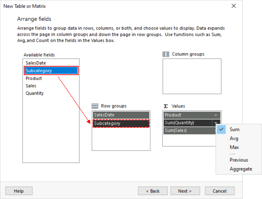Screen dimensions: 262x199
Task: Toggle the checked Sum aggregate option
Action: pyautogui.click(x=234, y=129)
